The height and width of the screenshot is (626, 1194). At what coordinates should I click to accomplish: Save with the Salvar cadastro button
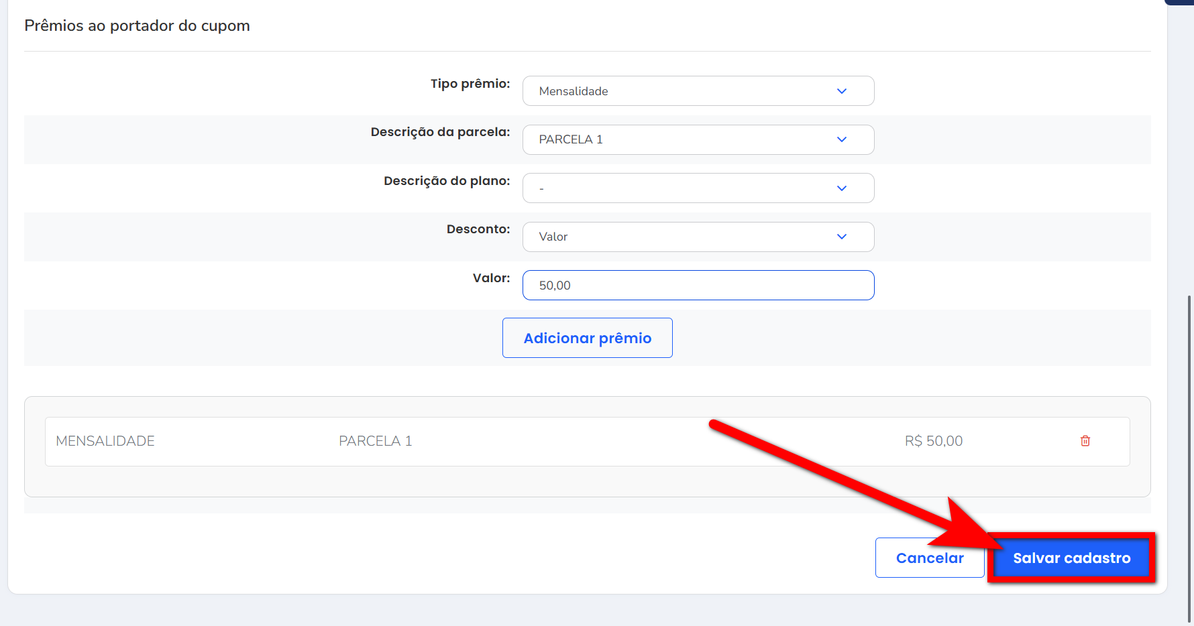[1071, 558]
